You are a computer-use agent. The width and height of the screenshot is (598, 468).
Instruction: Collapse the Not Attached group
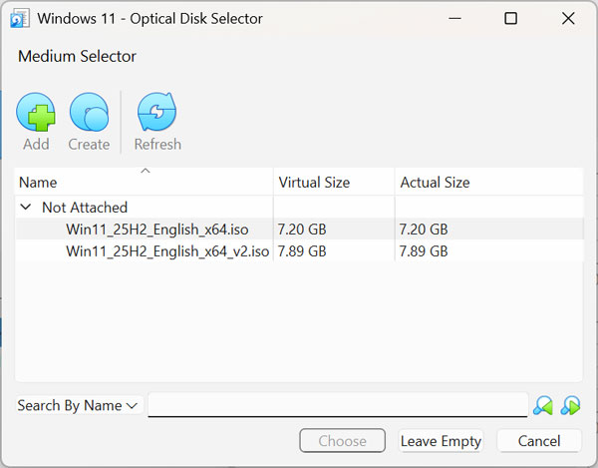[26, 207]
